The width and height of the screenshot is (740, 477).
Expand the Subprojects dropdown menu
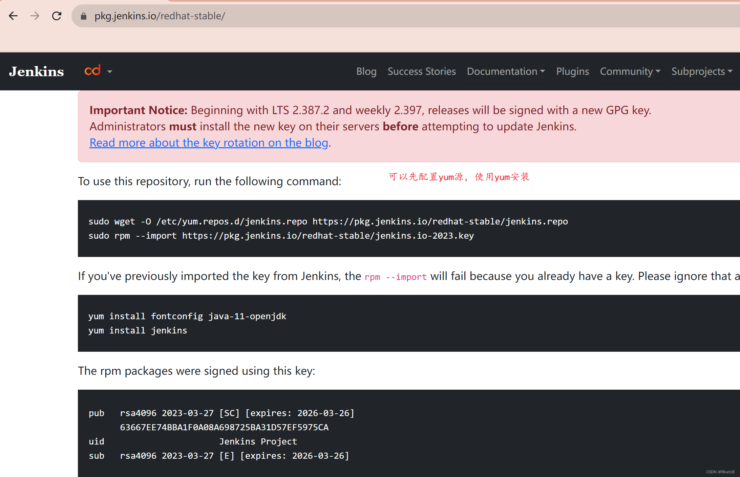[x=702, y=71]
